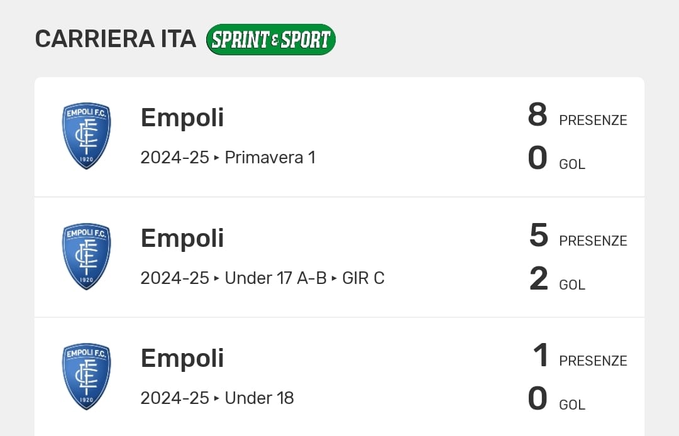
Task: Open the Empoli team name for Under 18
Action: point(182,358)
